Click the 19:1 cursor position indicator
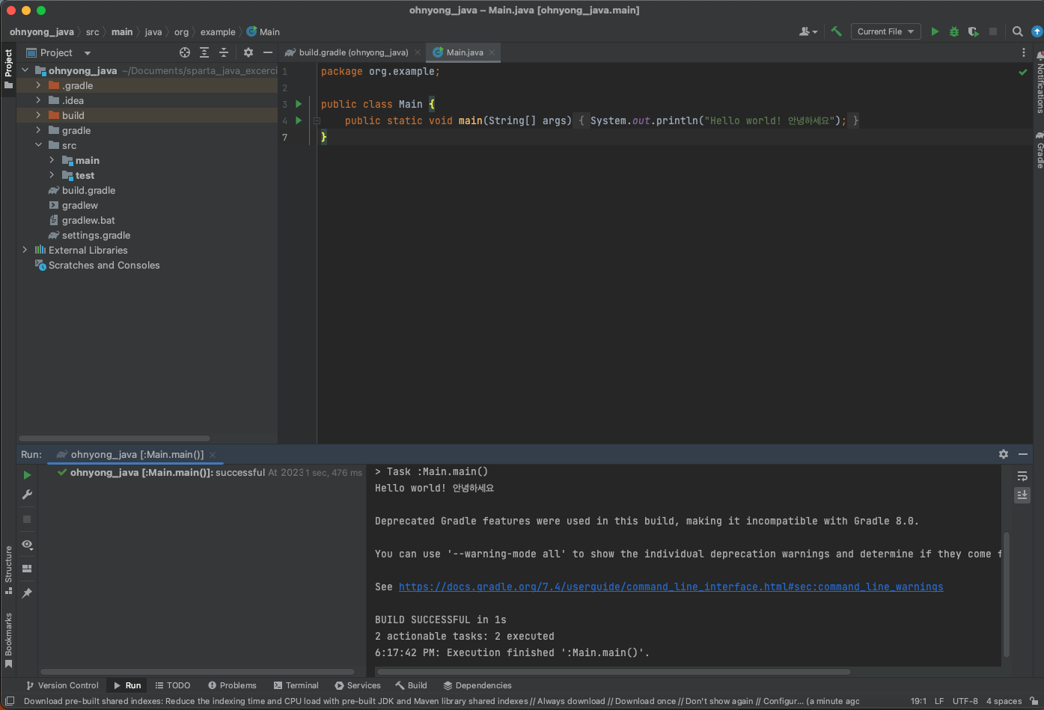Viewport: 1044px width, 710px height. pyautogui.click(x=919, y=701)
